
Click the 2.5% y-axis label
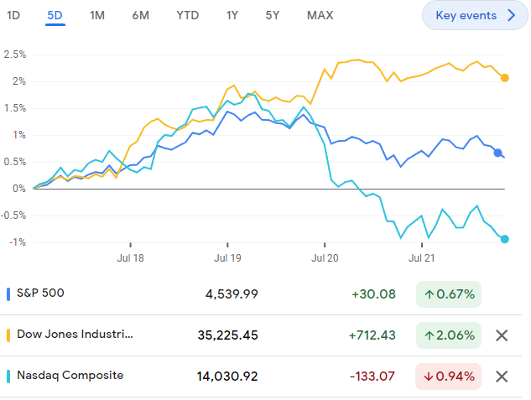(15, 55)
